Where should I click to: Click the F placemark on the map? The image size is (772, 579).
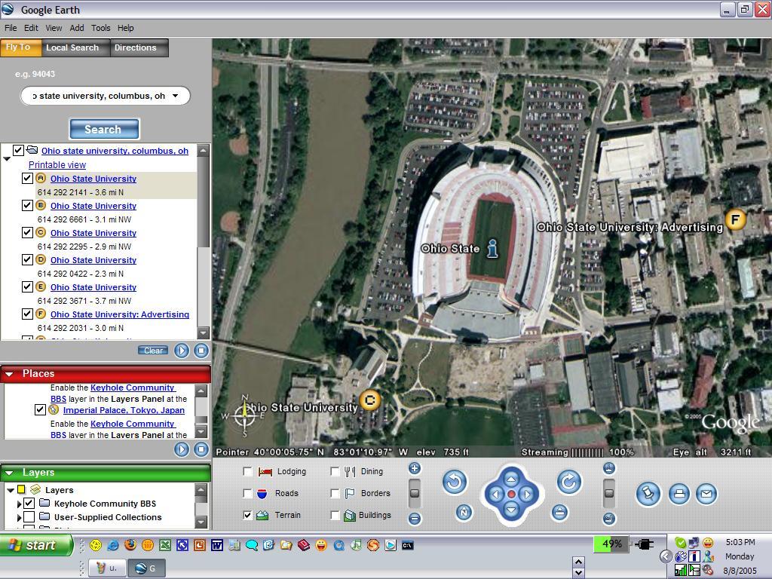pos(736,219)
